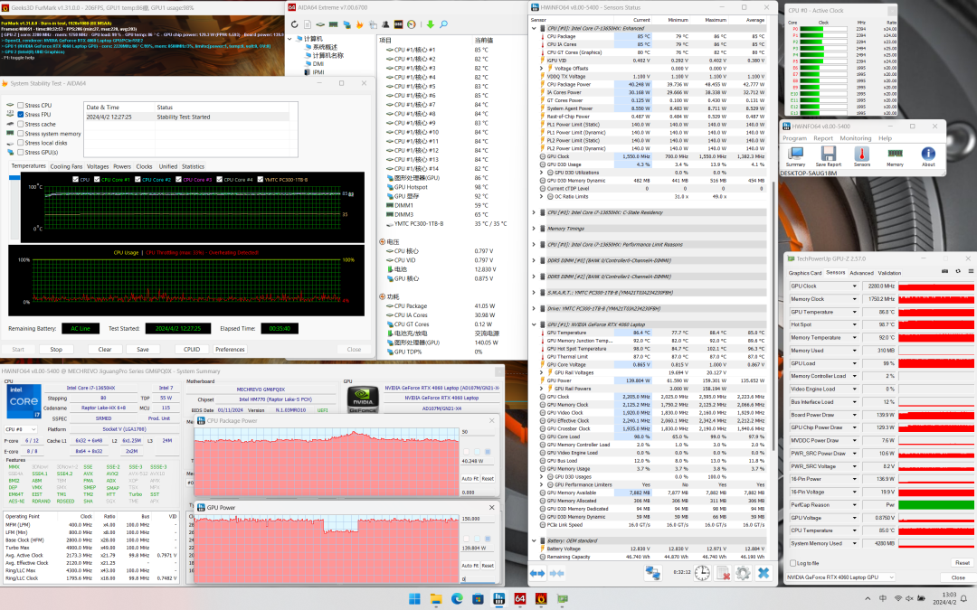Click the gauge sensor panel icon in AIDA64 toolbar
The height and width of the screenshot is (610, 977).
coord(412,24)
